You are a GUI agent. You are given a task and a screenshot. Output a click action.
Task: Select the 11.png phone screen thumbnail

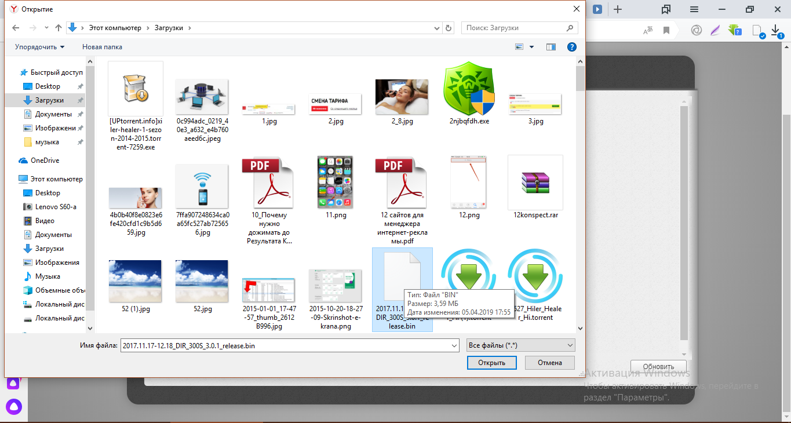(x=336, y=188)
